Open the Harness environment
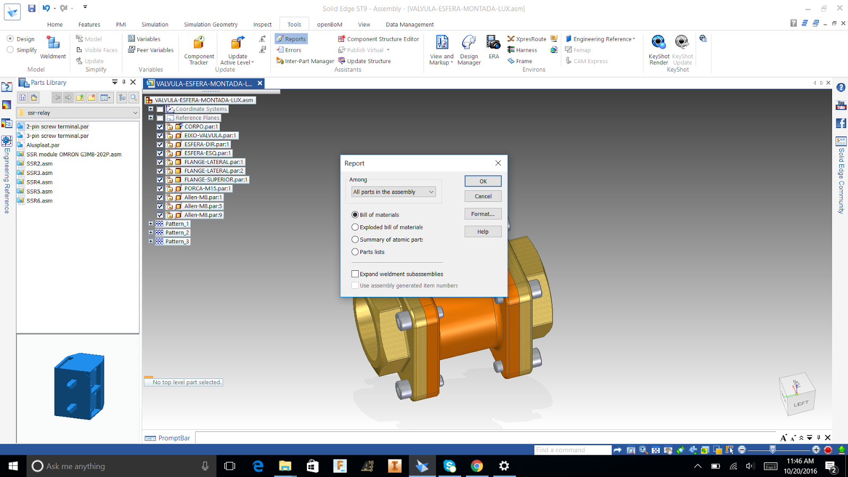Viewport: 848px width, 477px height. tap(522, 50)
